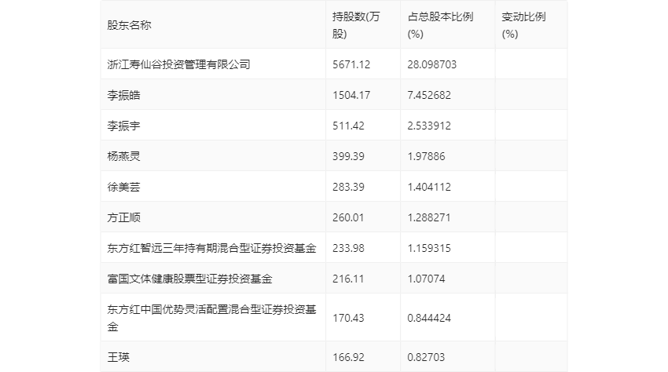Click percentage 0.82703
This screenshot has width=668, height=372.
426,357
